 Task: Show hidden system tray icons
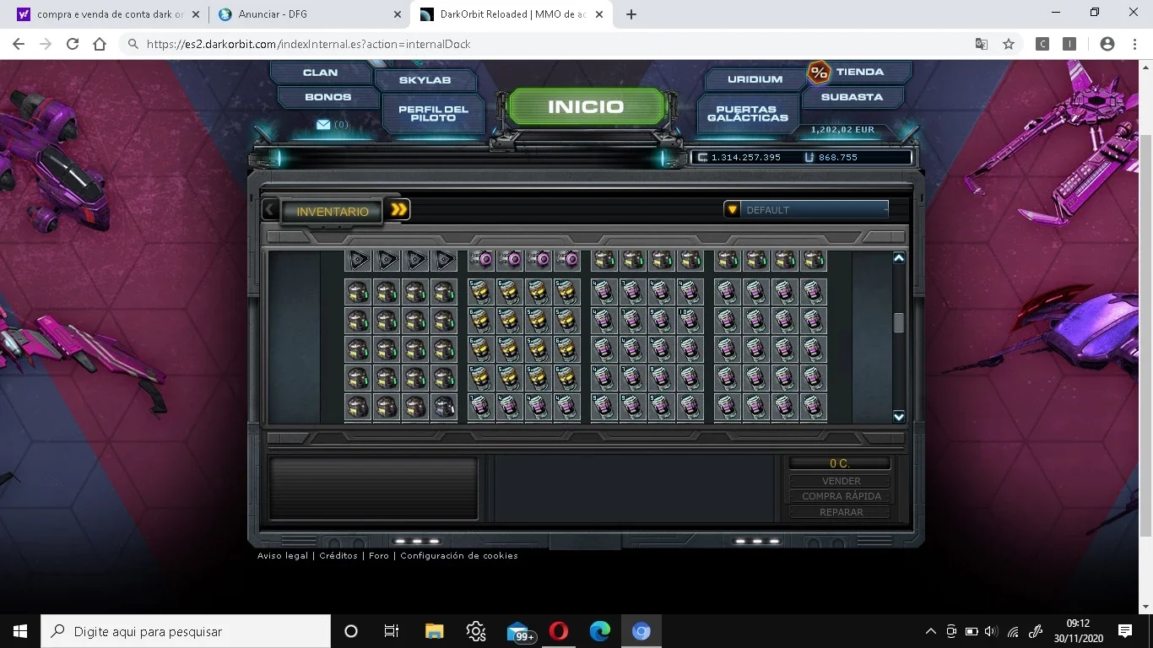click(x=931, y=631)
